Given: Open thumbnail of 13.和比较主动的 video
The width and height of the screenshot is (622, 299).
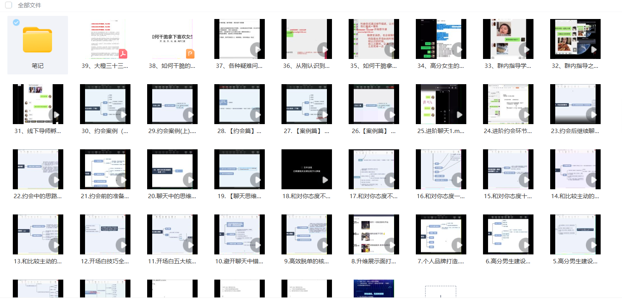Looking at the screenshot, I should pyautogui.click(x=38, y=234).
